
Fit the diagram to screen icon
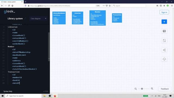tap(164, 41)
